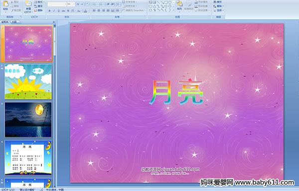Toggle Text Shadow formatting
Viewport: 299px width, 191px height.
(x=68, y=11)
